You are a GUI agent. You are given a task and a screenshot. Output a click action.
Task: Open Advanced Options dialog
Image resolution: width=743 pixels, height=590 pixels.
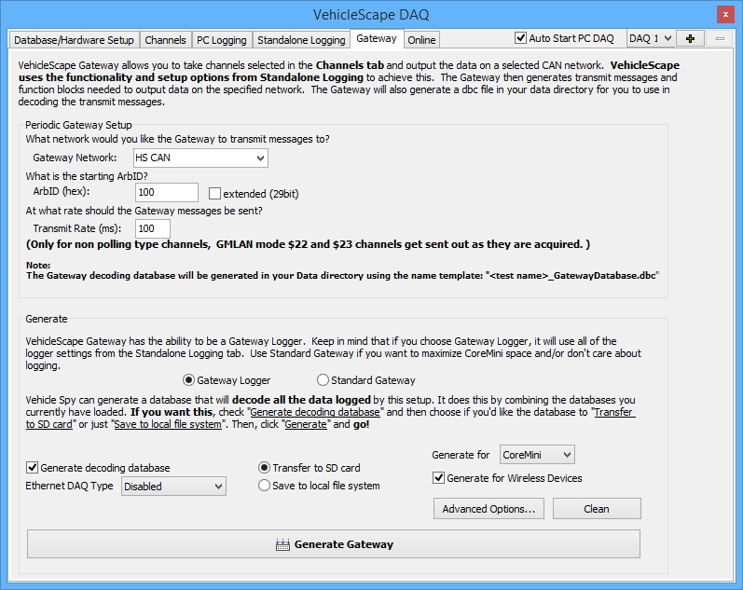coord(488,509)
